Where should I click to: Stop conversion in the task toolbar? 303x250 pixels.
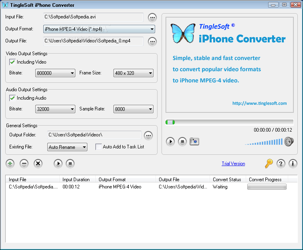70,164
